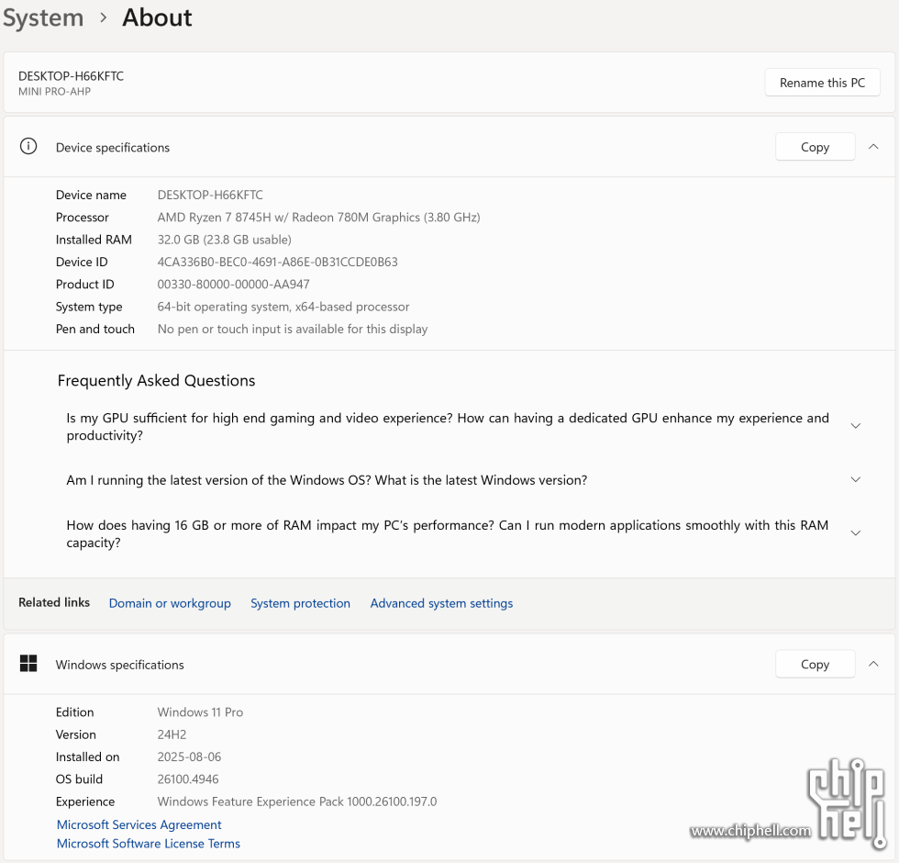Copy the Windows specifications
Image resolution: width=899 pixels, height=863 pixels.
(x=815, y=664)
